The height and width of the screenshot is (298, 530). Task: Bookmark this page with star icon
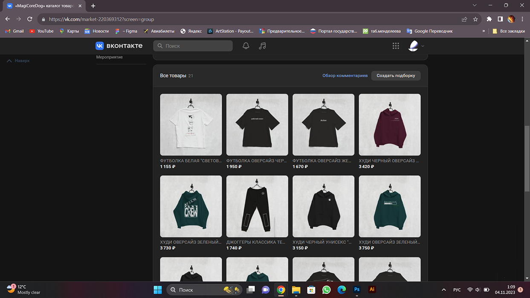click(x=475, y=19)
